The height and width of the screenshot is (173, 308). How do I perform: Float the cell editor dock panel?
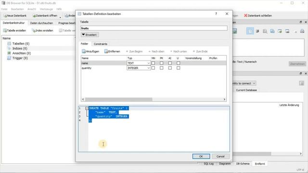tap(301, 22)
